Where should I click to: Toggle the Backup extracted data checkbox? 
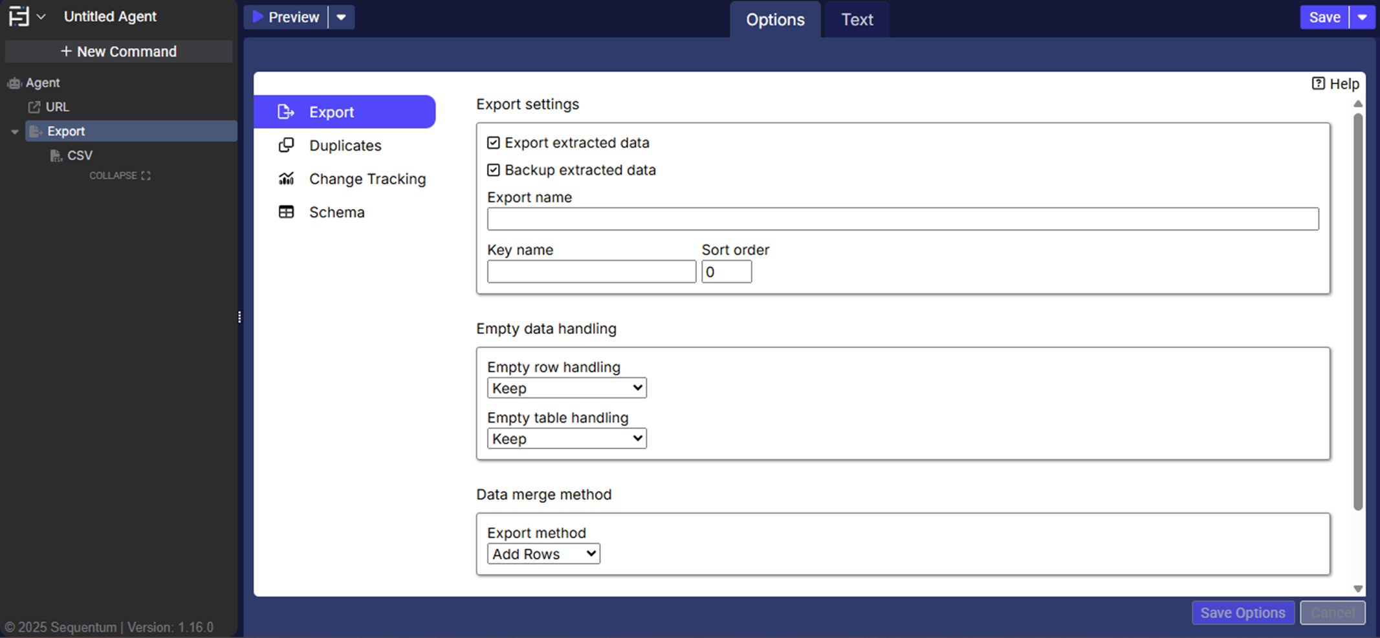coord(494,170)
